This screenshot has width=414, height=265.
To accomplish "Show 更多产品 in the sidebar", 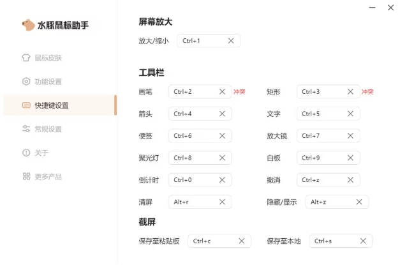I will [48, 176].
